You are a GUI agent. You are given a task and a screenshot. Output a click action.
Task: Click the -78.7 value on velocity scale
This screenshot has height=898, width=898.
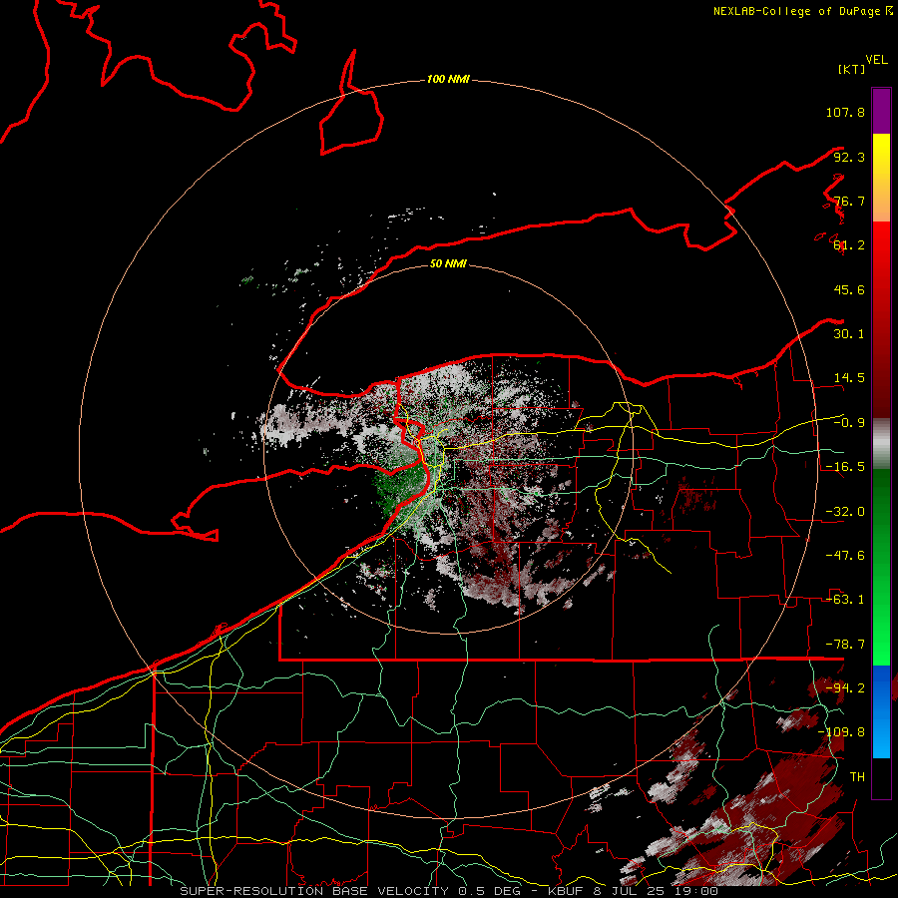click(845, 645)
